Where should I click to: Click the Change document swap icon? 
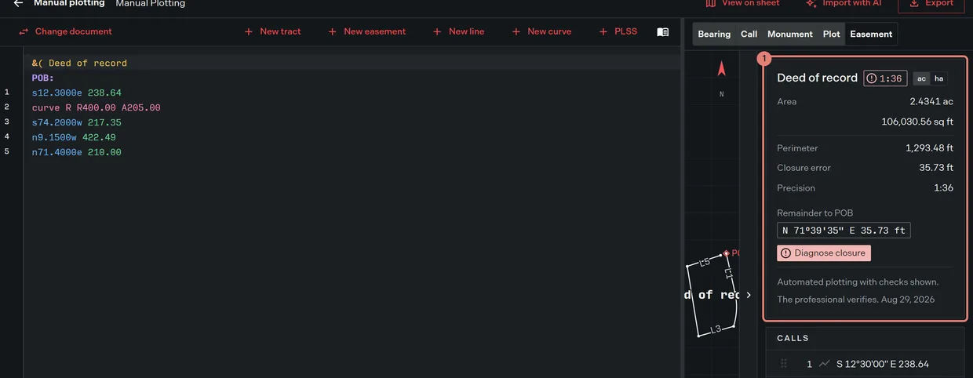coord(24,32)
